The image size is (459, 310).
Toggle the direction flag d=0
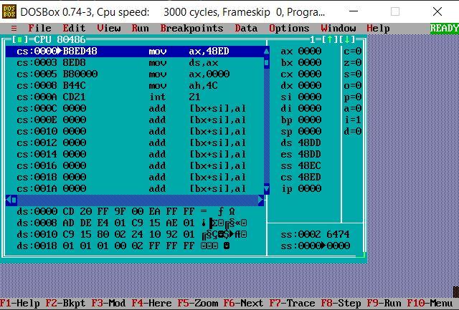353,132
